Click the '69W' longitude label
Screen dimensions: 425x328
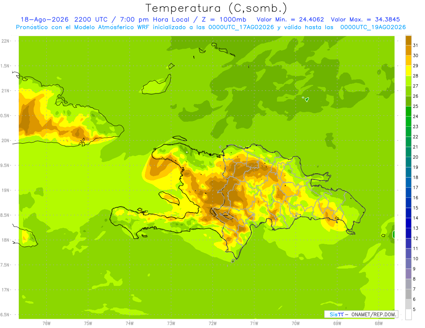(x=337, y=323)
